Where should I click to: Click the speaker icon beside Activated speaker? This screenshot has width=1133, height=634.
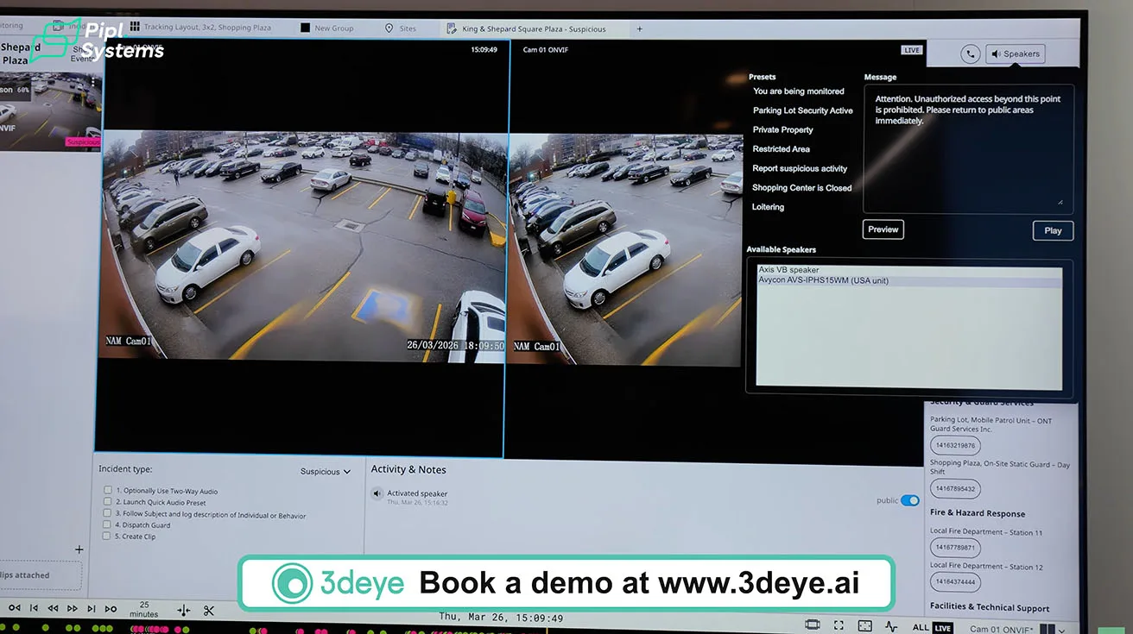[377, 494]
